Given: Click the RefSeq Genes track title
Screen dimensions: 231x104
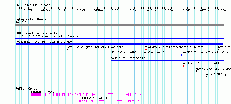Looking at the screenshot, I should pos(26,89).
